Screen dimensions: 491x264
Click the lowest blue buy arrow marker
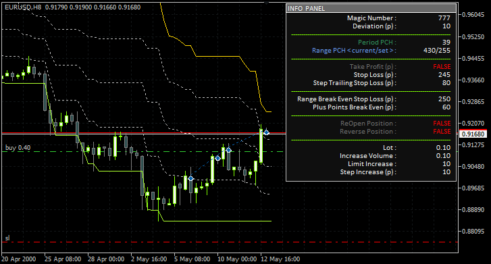pyautogui.click(x=190, y=178)
